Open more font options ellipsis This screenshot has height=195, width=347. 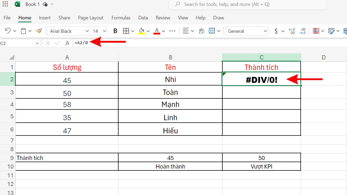tap(172, 31)
